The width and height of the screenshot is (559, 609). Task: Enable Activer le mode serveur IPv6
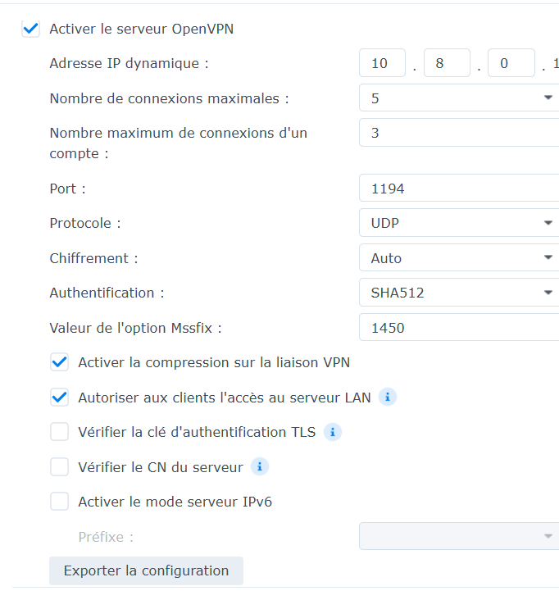(x=60, y=502)
